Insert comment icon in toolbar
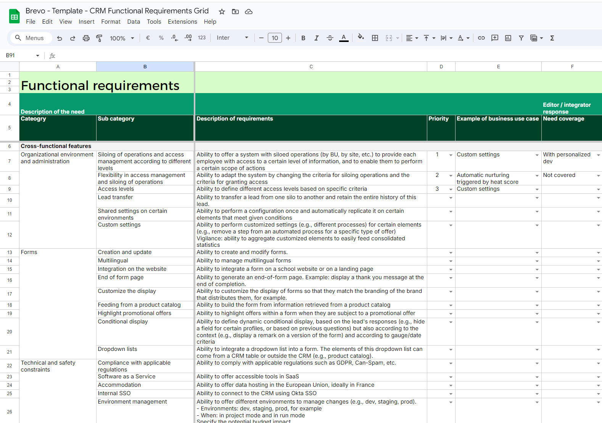The width and height of the screenshot is (602, 423). [x=495, y=38]
